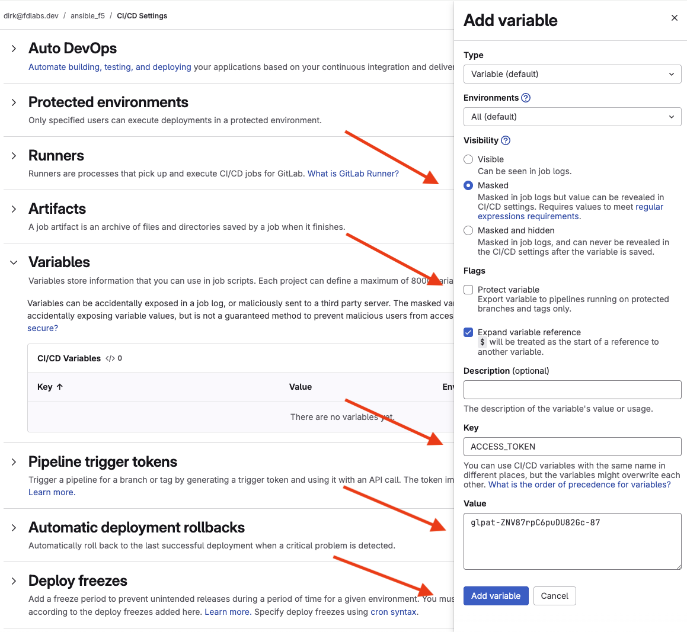This screenshot has width=687, height=632.
Task: Sort by Key arrow icon
Action: (60, 387)
